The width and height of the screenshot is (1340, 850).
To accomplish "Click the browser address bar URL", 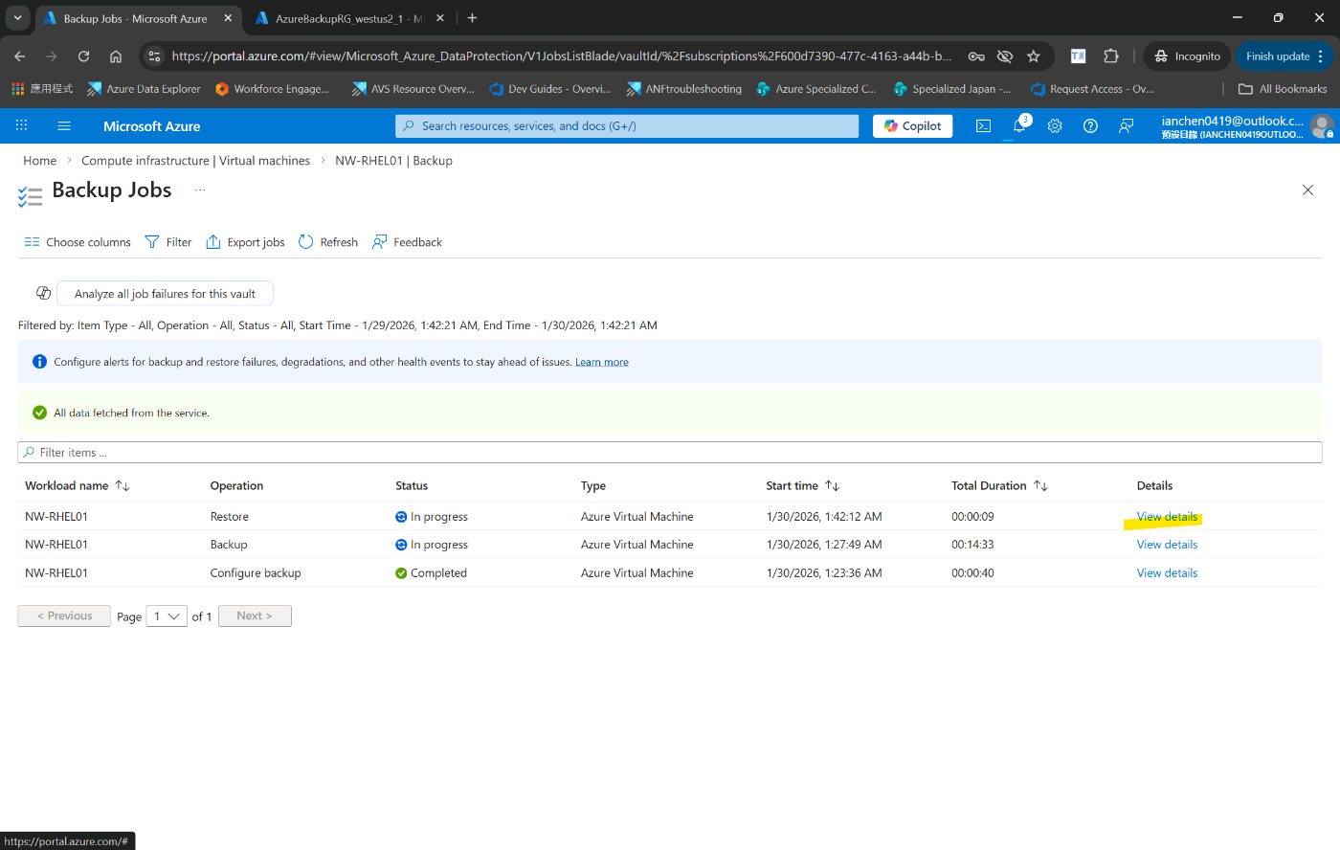I will 561,56.
